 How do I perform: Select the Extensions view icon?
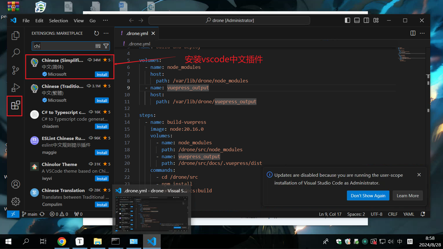15,105
